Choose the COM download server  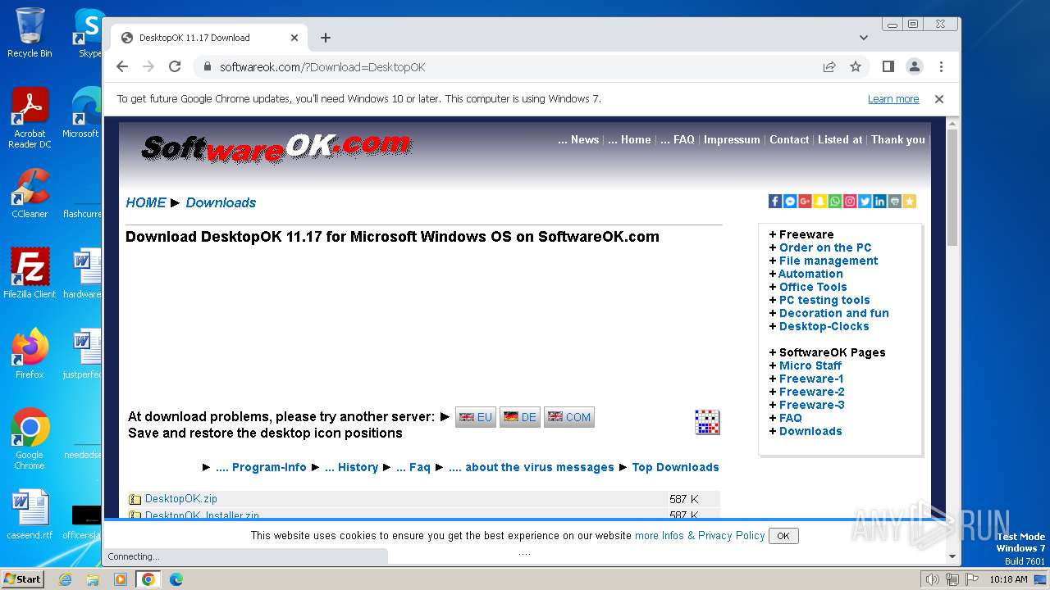point(569,417)
